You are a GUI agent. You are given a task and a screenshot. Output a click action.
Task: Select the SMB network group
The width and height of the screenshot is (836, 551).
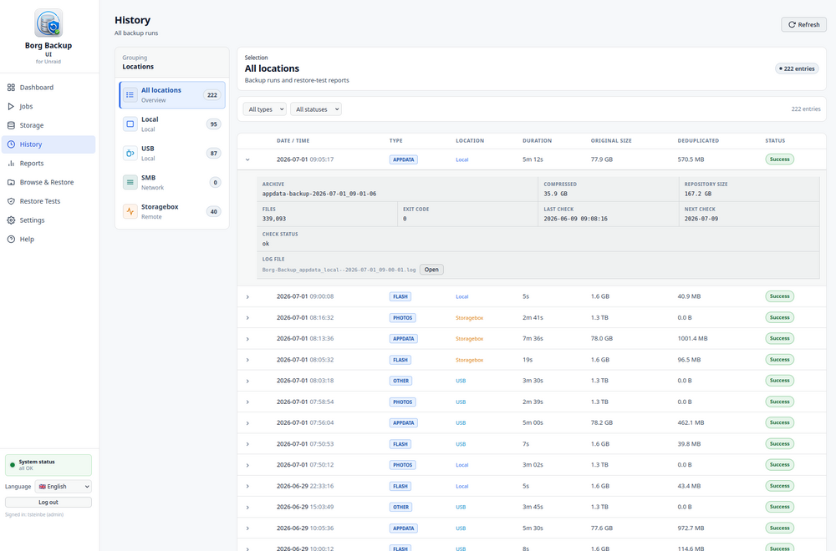[x=171, y=182]
